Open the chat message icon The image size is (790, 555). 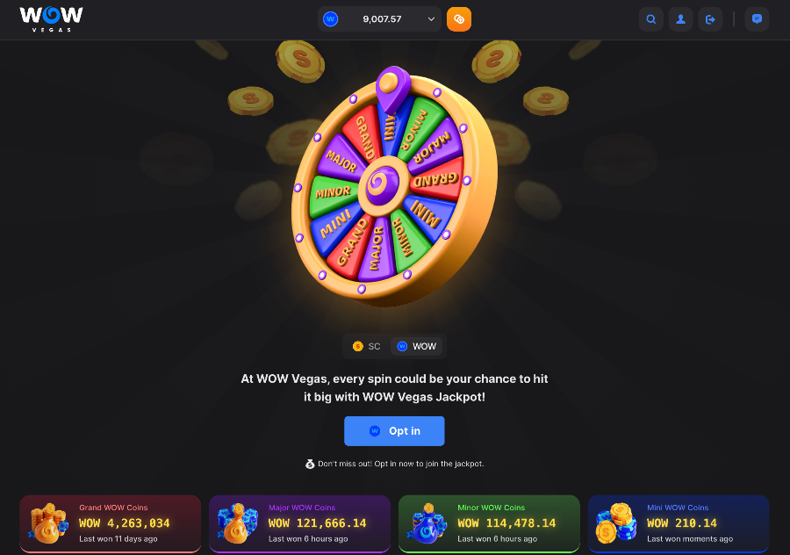click(x=757, y=19)
